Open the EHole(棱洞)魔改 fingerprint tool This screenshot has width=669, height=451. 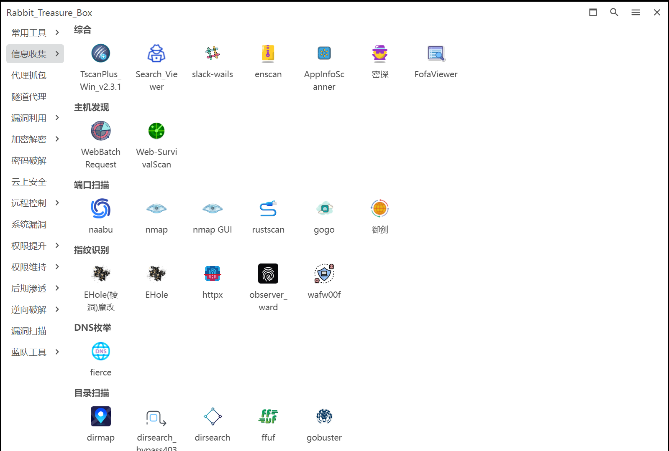(101, 274)
